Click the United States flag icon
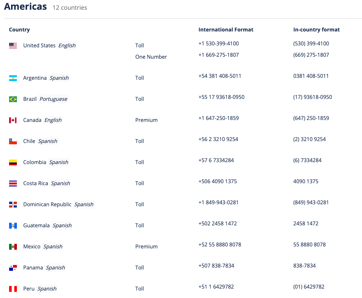The width and height of the screenshot is (362, 298). point(13,46)
